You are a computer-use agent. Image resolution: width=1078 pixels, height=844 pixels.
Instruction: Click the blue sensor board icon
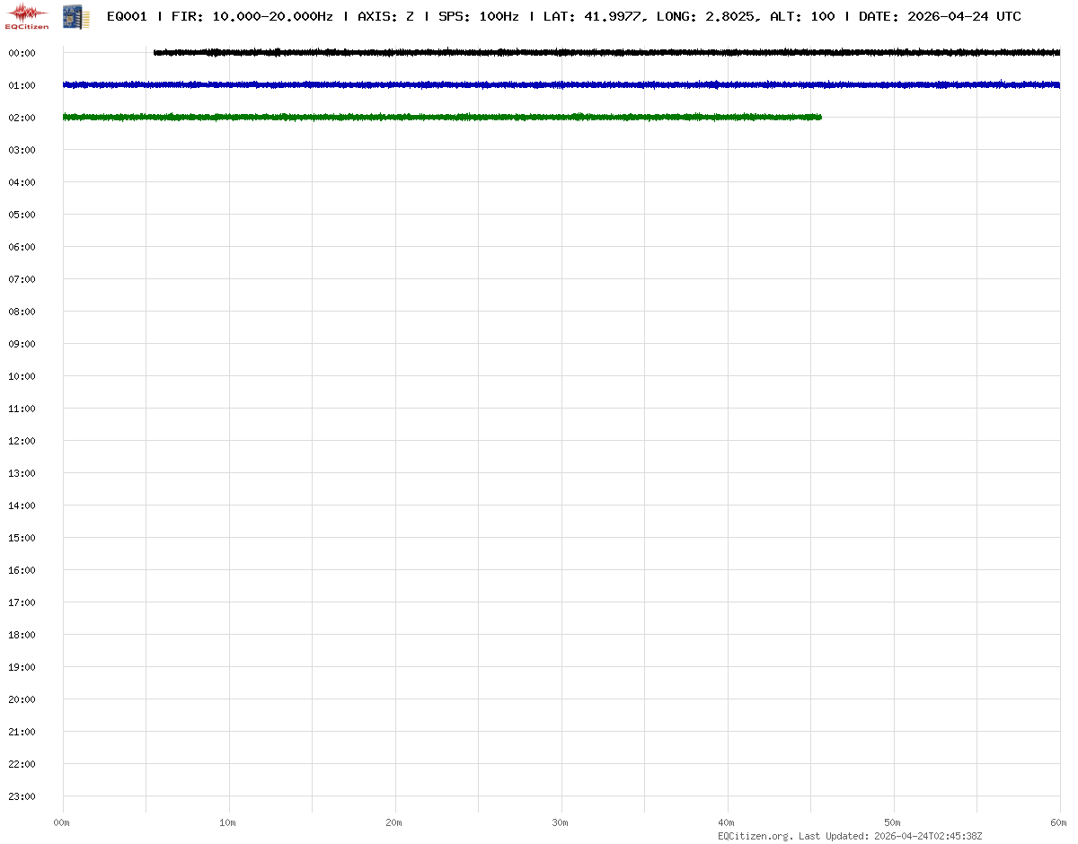click(75, 15)
